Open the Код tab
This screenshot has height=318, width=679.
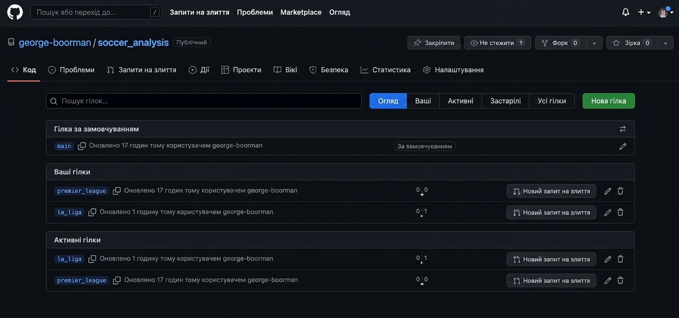(23, 70)
